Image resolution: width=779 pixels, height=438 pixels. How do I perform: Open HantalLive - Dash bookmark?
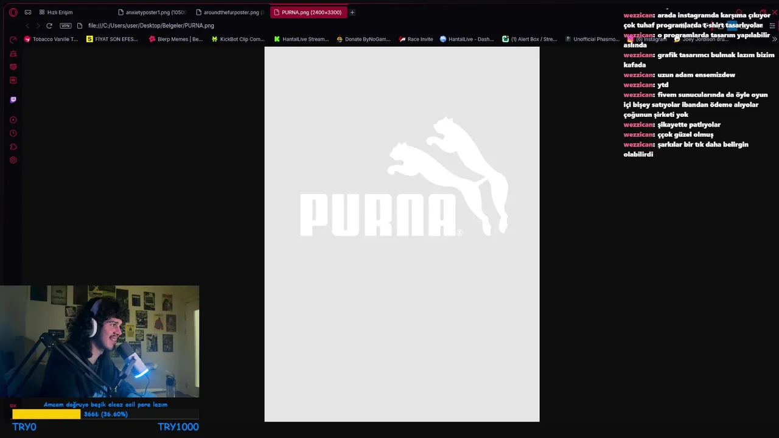click(467, 39)
